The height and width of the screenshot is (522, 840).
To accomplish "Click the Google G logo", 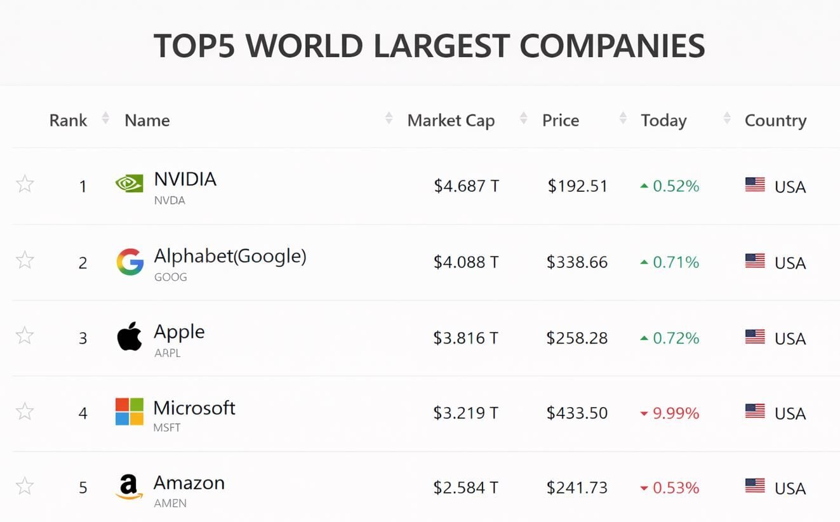I will [130, 262].
